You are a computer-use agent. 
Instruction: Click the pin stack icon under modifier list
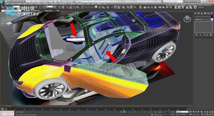click(x=196, y=35)
